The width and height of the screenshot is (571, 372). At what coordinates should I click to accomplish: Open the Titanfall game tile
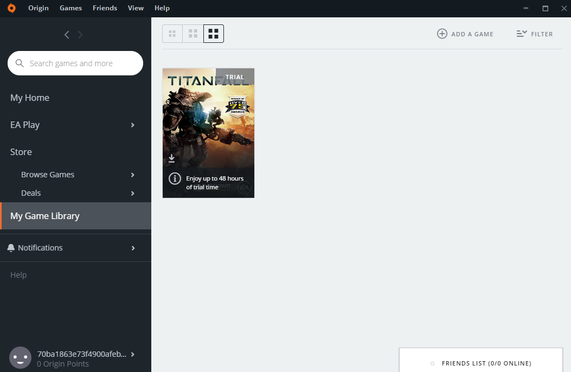(x=208, y=133)
